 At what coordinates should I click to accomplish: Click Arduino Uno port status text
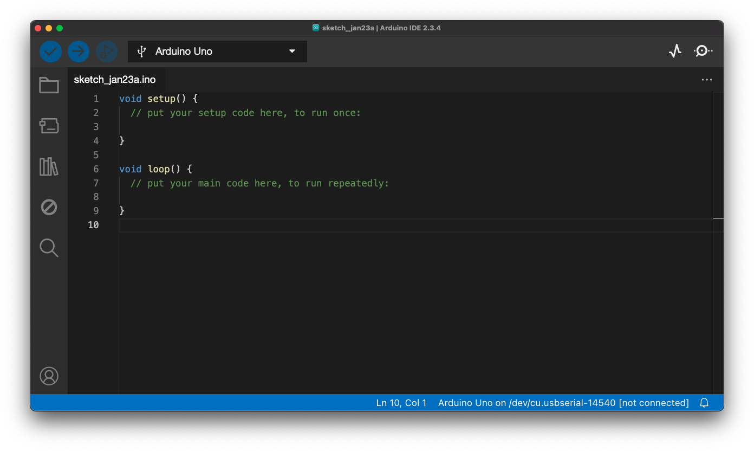(563, 403)
